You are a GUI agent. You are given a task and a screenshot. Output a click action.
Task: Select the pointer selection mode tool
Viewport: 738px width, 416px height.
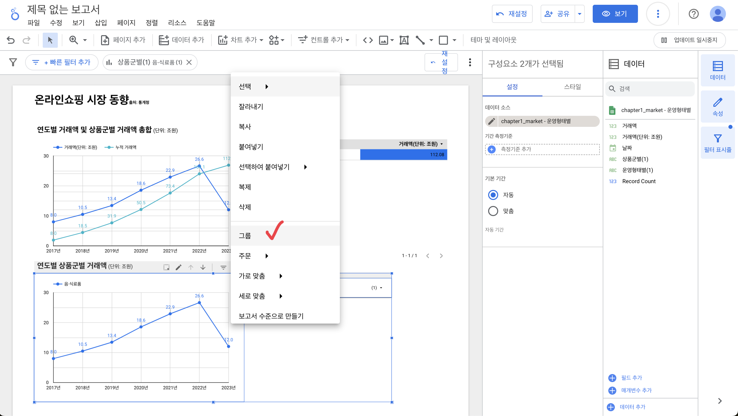tap(50, 40)
